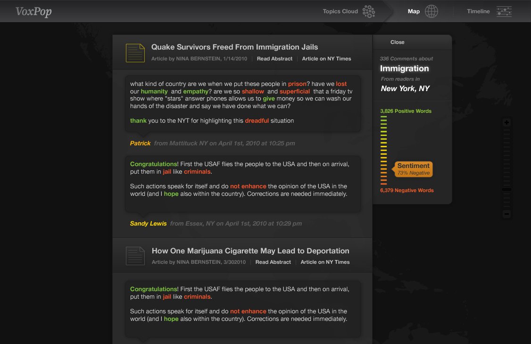Zoom in on the map with the plus icon
The image size is (531, 344).
(506, 122)
